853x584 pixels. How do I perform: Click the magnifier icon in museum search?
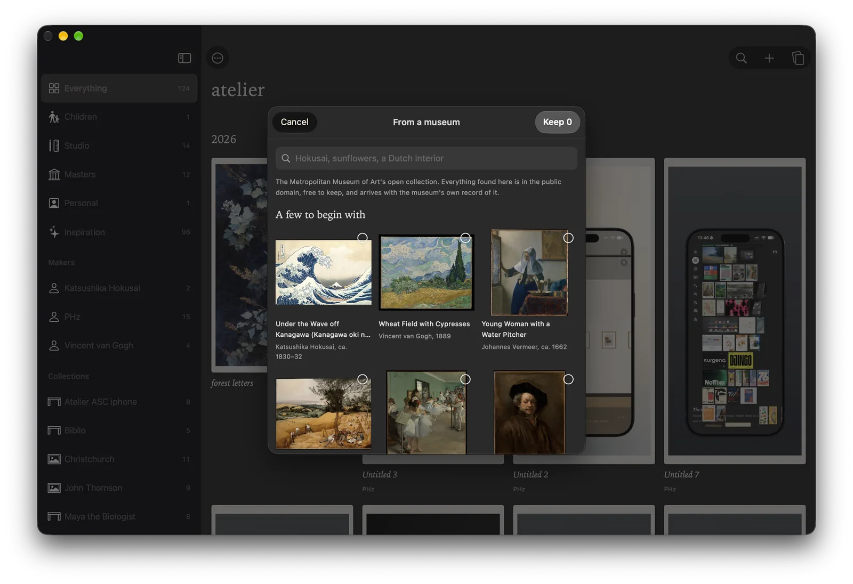point(286,159)
